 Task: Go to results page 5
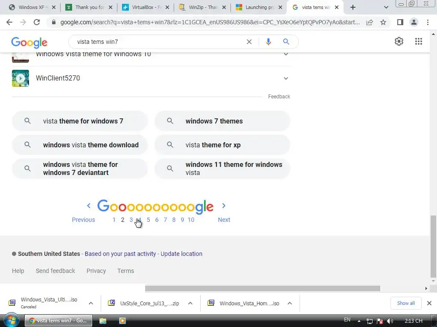point(148,220)
